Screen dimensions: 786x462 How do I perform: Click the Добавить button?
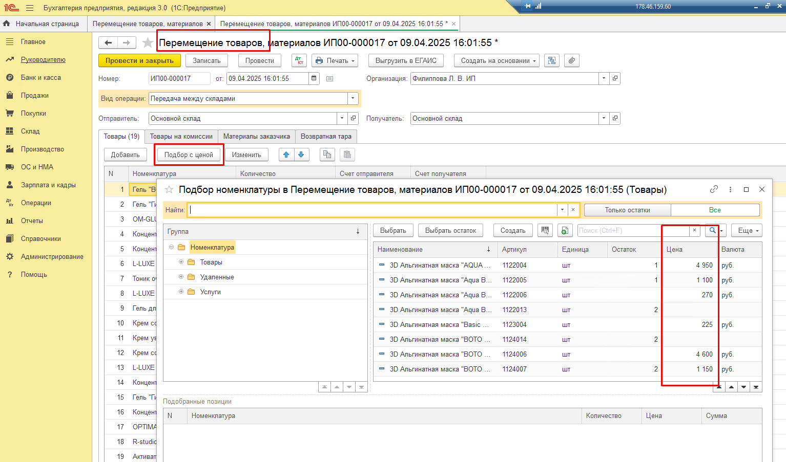[x=125, y=155]
